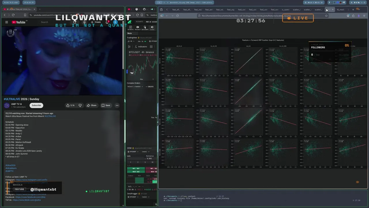Toggle Sound in the trading terminal

click(x=152, y=28)
